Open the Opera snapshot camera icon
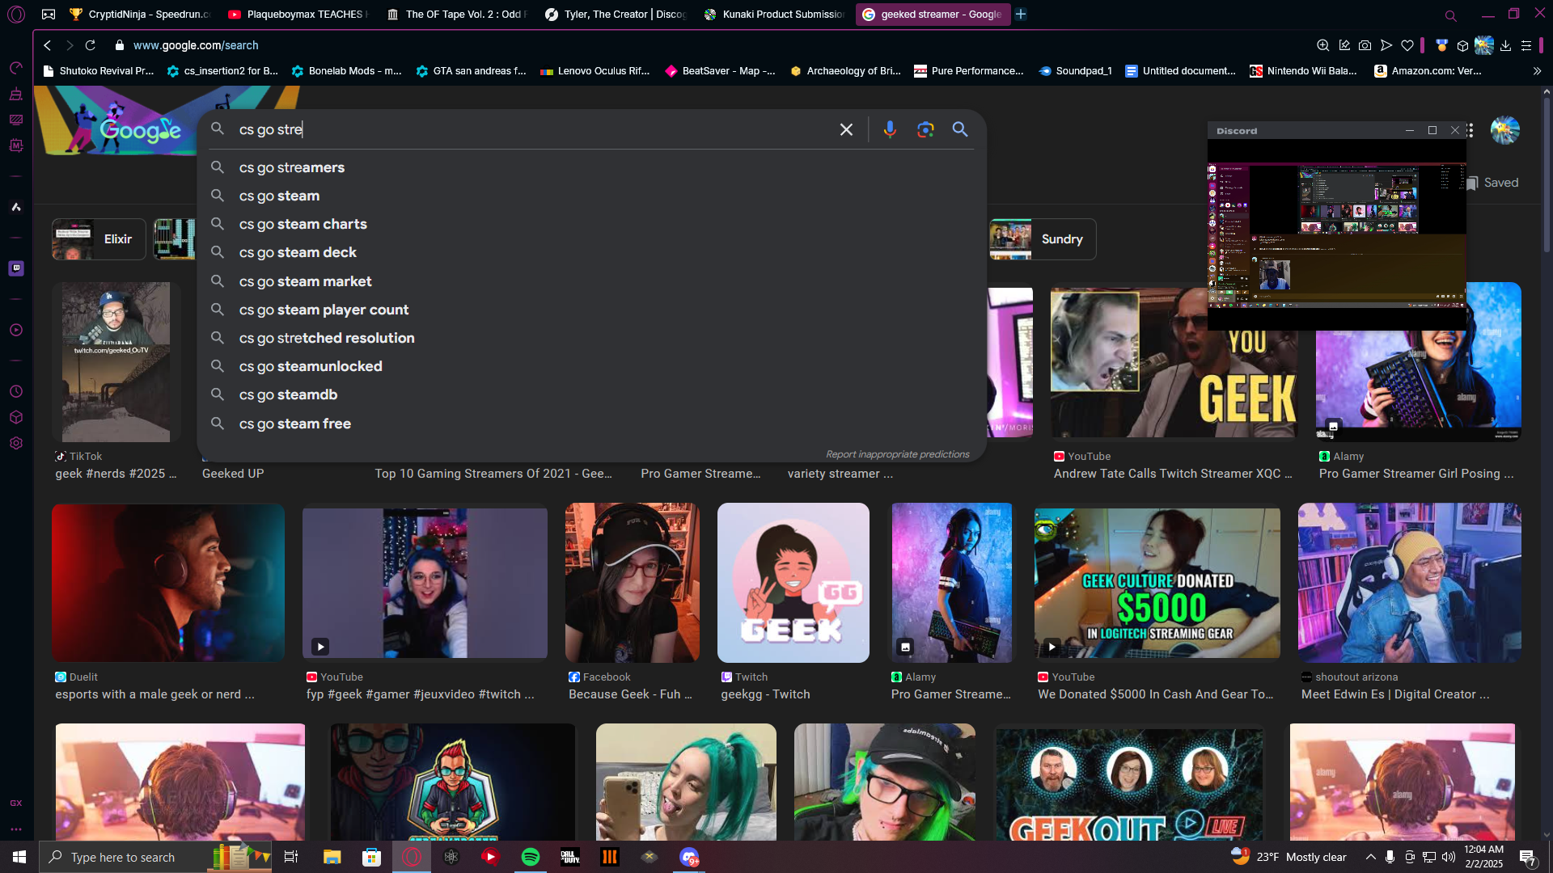 click(x=1365, y=45)
